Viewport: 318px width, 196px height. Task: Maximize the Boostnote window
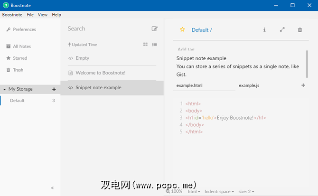(292, 5)
